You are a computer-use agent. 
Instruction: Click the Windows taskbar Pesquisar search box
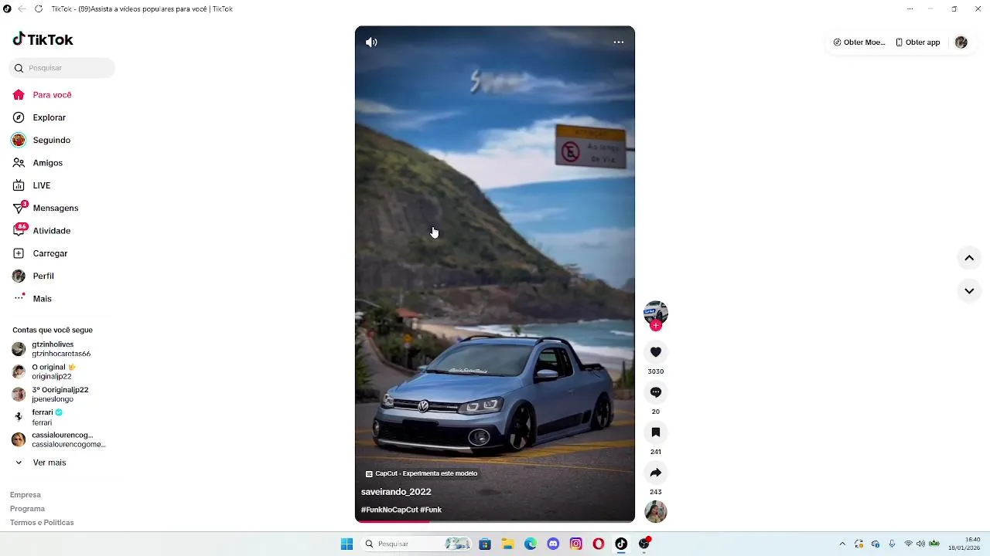(x=417, y=544)
